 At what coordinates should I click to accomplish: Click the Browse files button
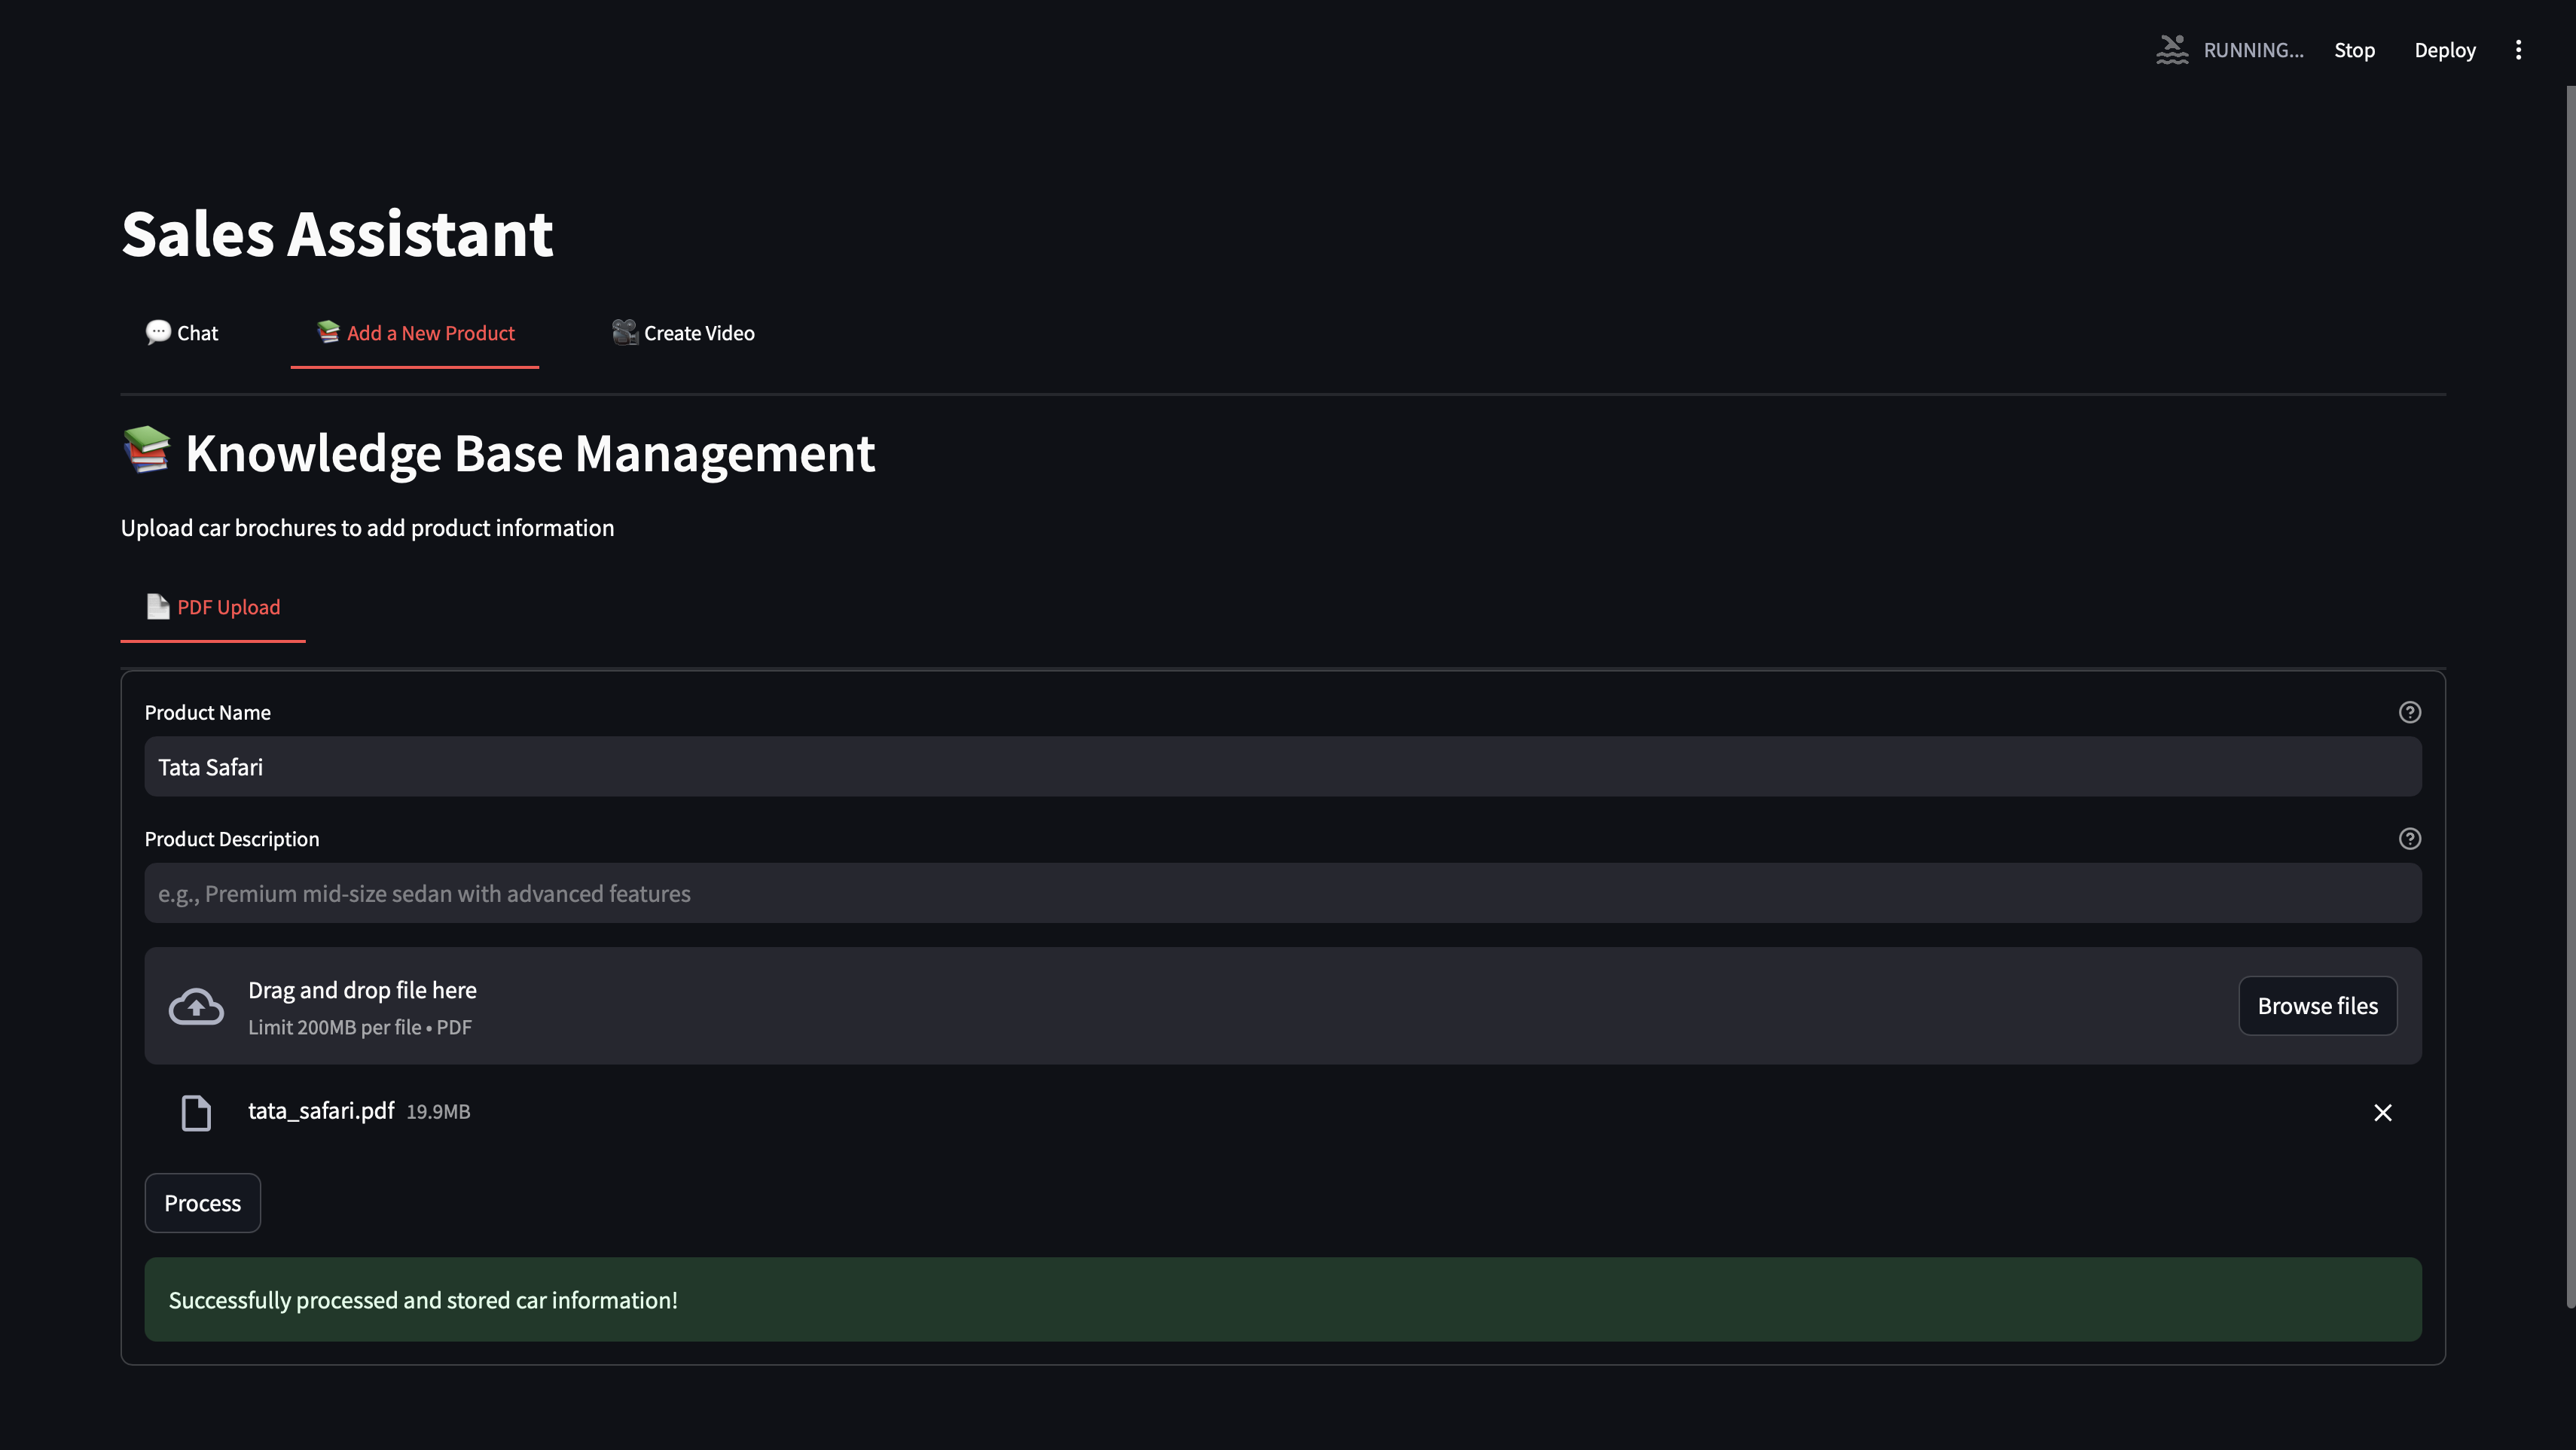tap(2317, 1007)
